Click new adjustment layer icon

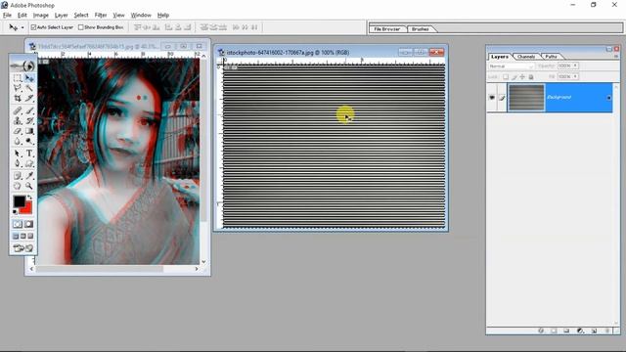click(x=580, y=330)
